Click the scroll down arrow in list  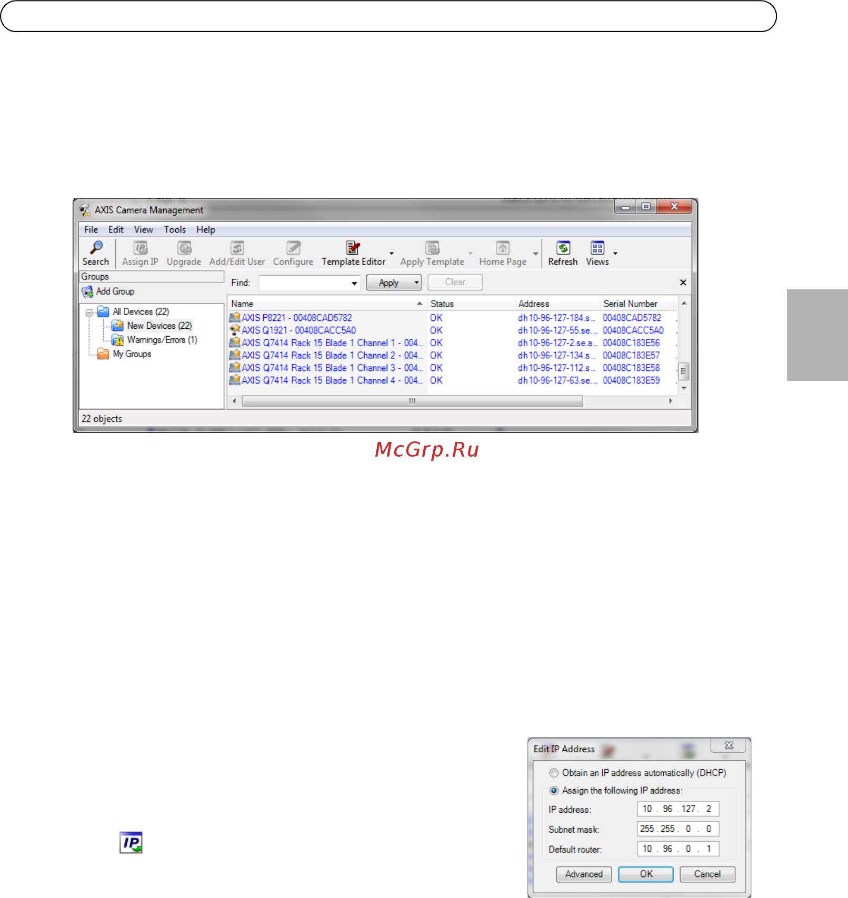[x=684, y=388]
